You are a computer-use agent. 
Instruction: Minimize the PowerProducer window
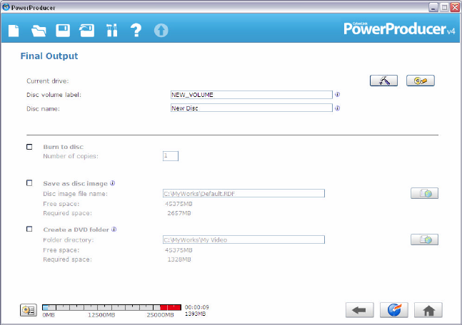coord(433,7)
